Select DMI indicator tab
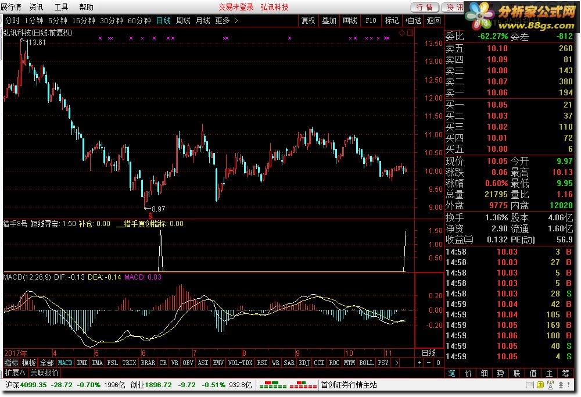The height and width of the screenshot is (397, 581). (x=83, y=363)
